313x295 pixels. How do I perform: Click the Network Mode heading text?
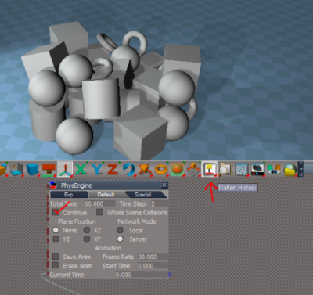pyautogui.click(x=137, y=221)
